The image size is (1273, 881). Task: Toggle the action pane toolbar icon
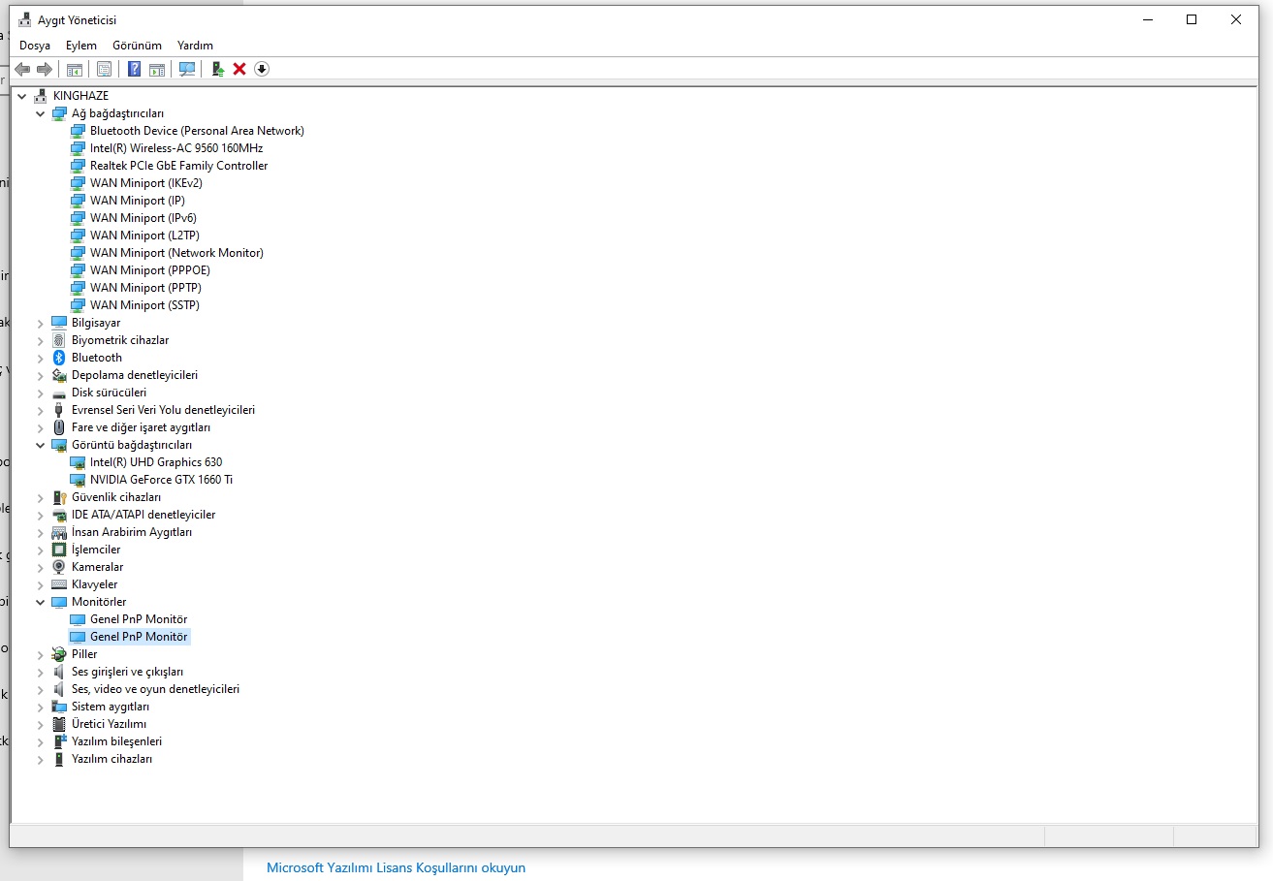(157, 69)
